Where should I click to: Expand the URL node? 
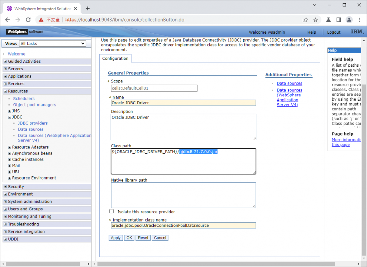point(10,172)
